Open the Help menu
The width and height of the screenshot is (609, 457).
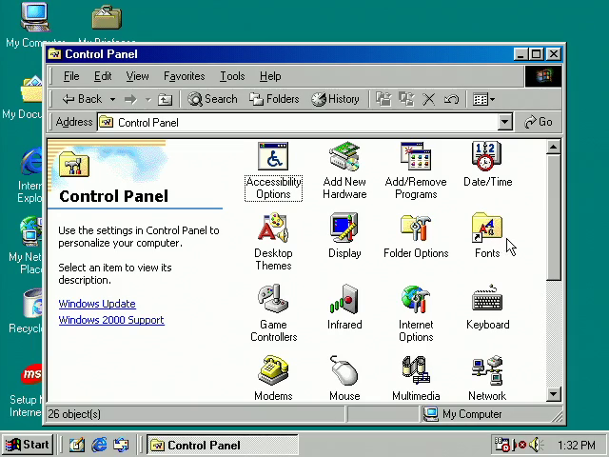coord(270,76)
